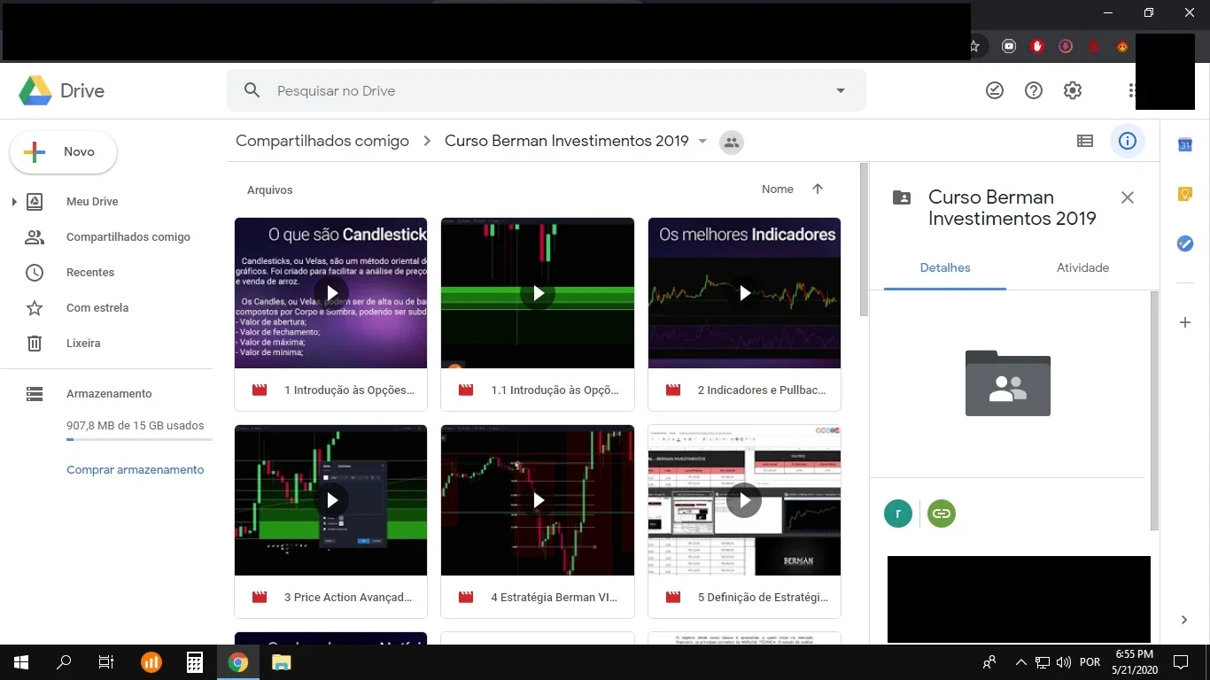This screenshot has width=1210, height=680.
Task: Click the file name '4 Estratégia Berman VI...'
Action: click(555, 598)
